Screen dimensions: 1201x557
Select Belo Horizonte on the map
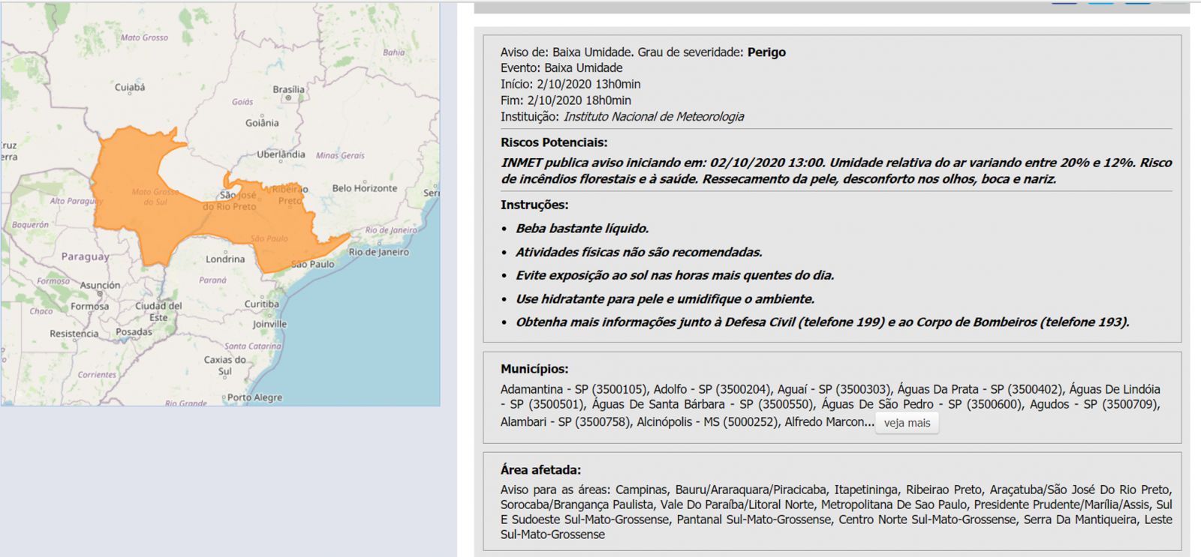(365, 188)
